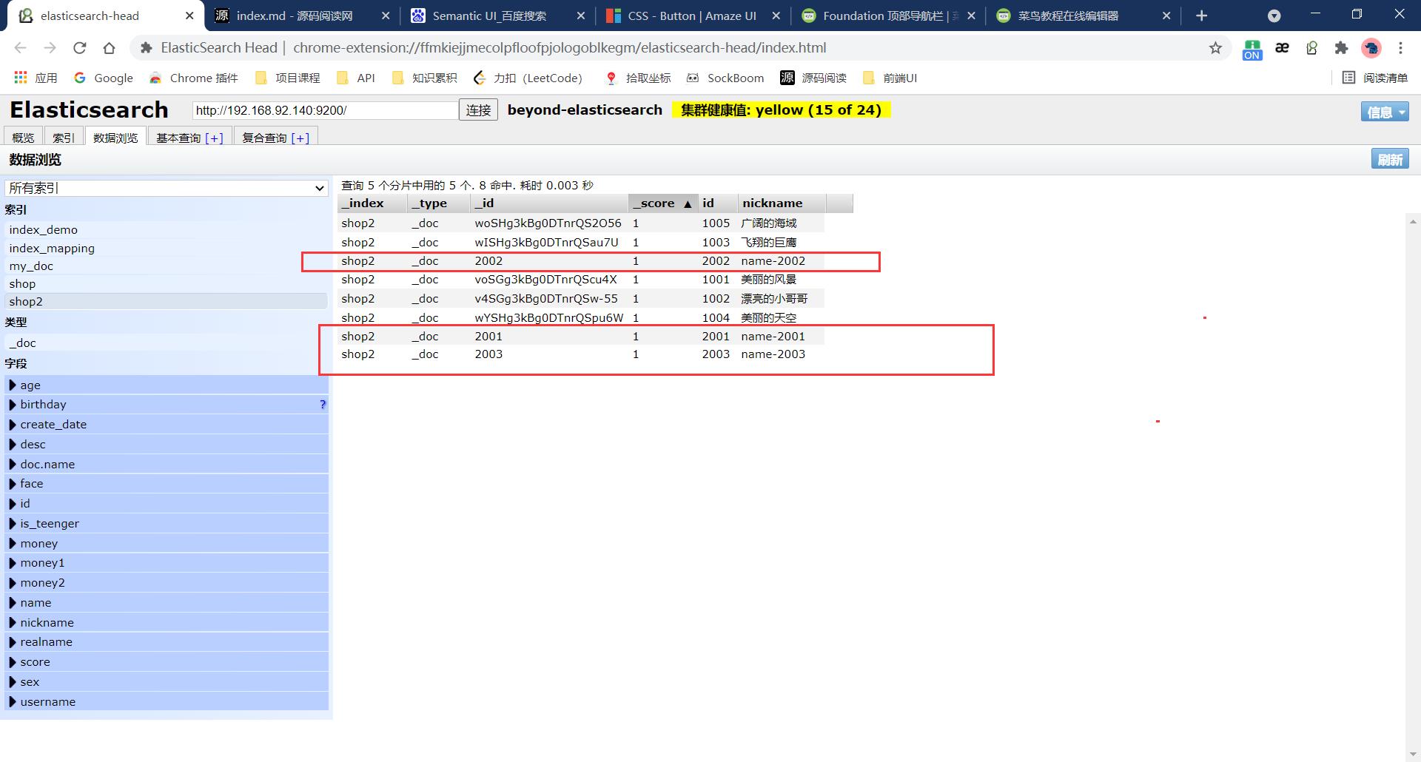Sort by the nickname column header
Screen dimensions: 1421x762
tap(782, 203)
